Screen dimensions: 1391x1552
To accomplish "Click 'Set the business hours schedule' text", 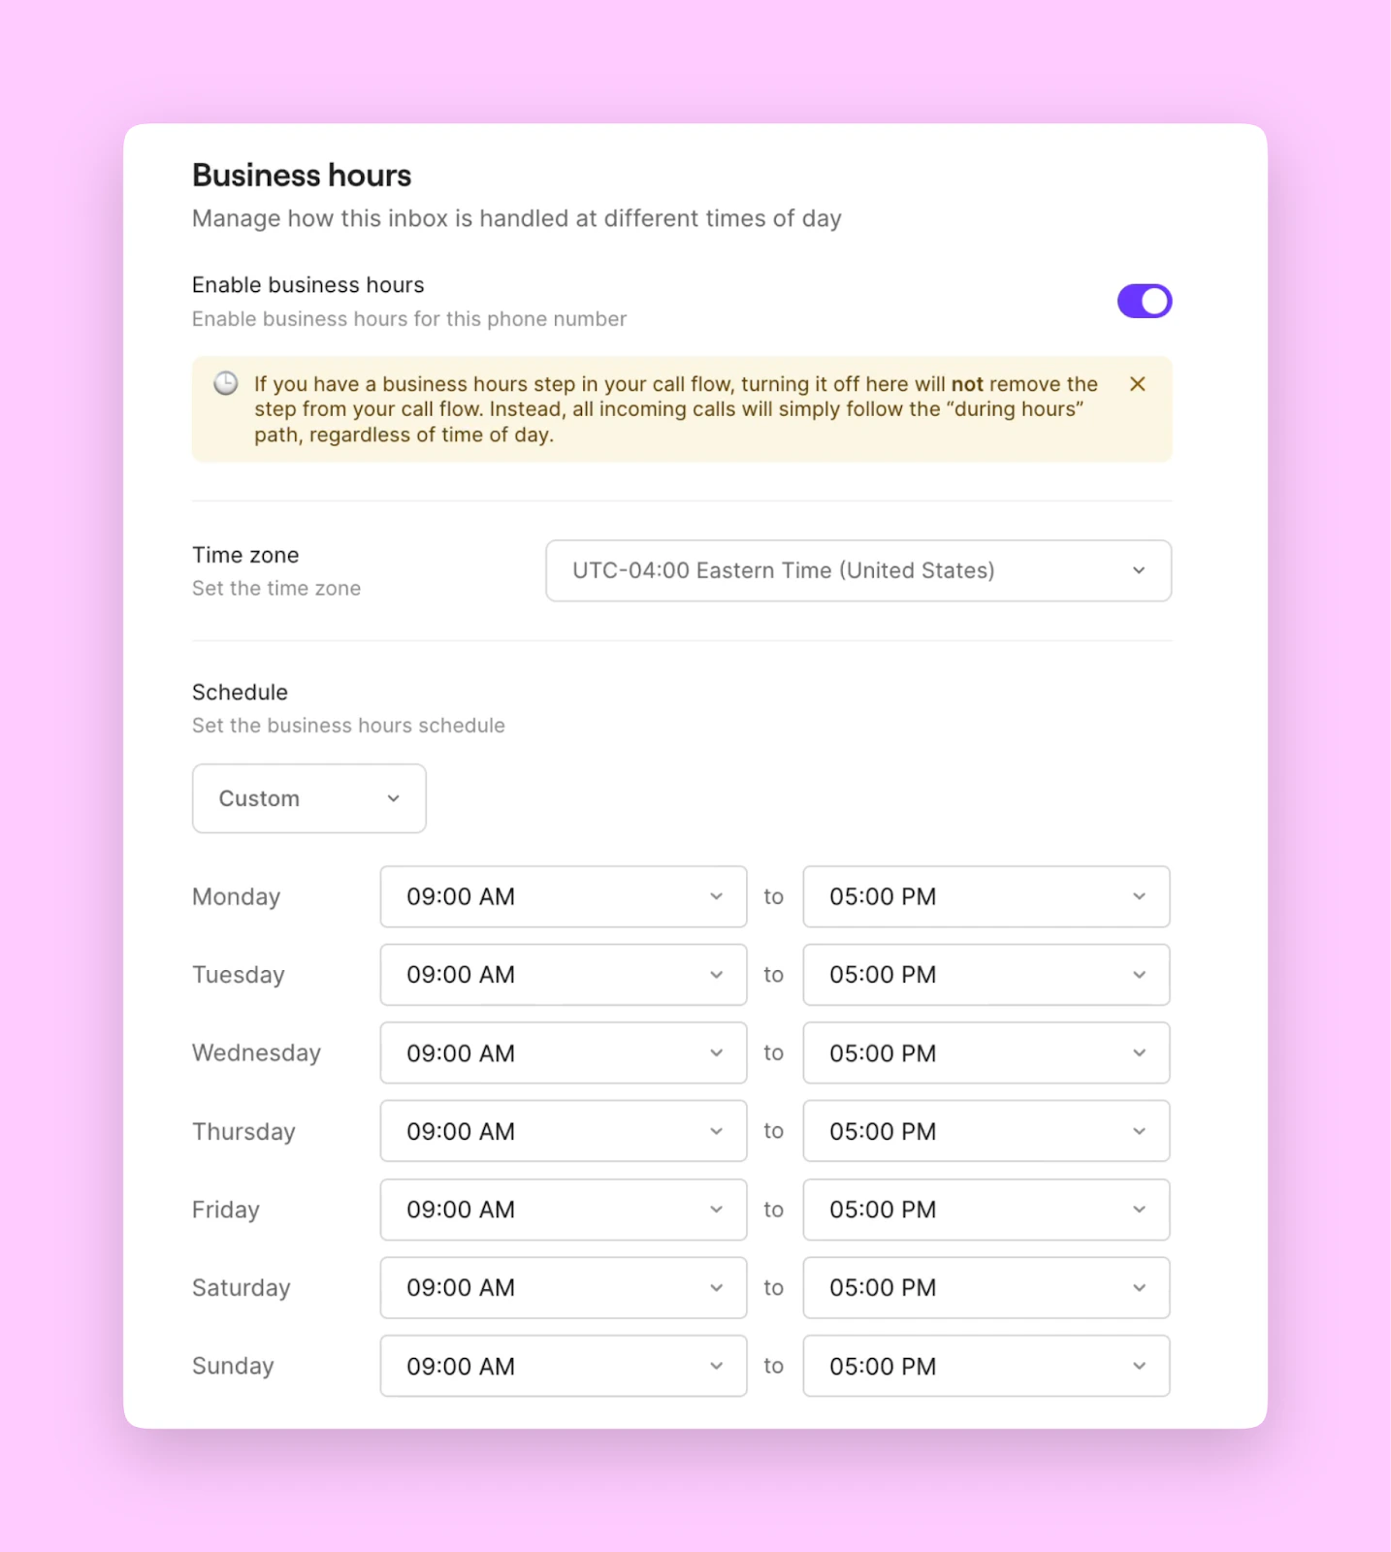I will pyautogui.click(x=348, y=726).
